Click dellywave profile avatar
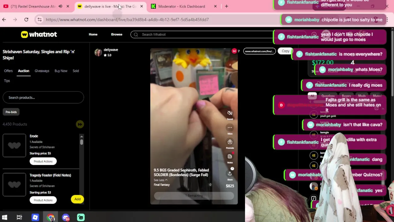The image size is (394, 222). point(98,52)
